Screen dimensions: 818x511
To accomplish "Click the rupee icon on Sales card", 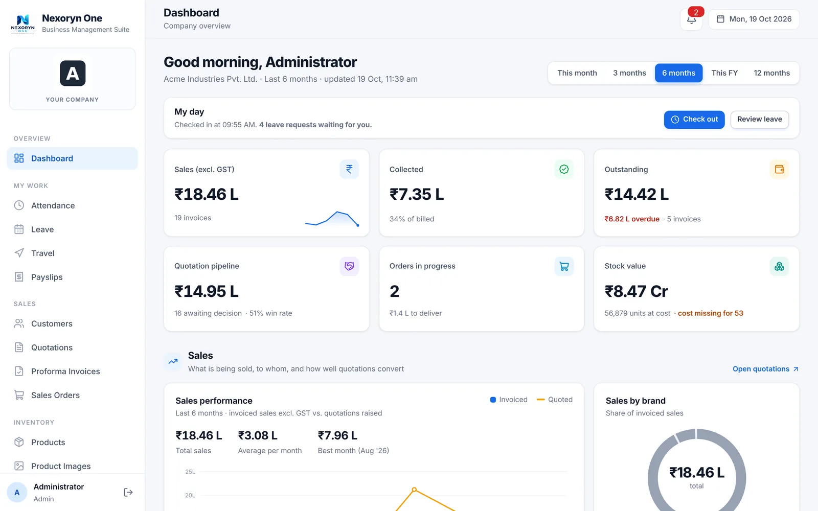I will tap(349, 169).
